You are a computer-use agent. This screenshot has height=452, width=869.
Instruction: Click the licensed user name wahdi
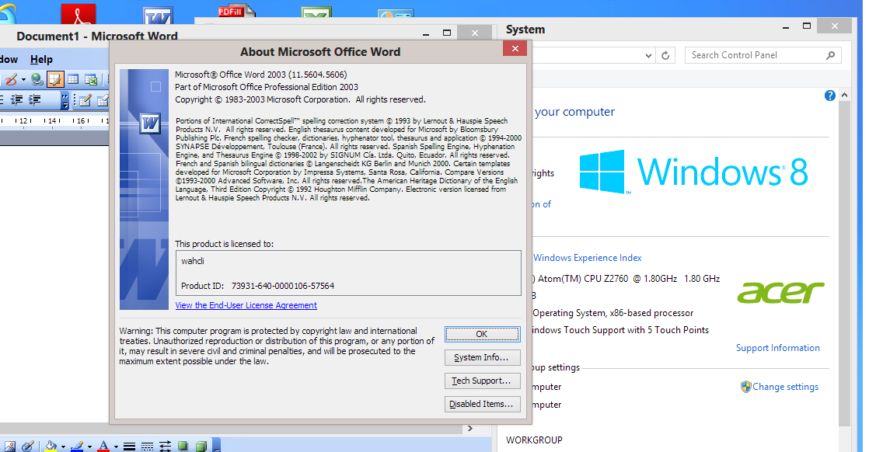click(193, 261)
